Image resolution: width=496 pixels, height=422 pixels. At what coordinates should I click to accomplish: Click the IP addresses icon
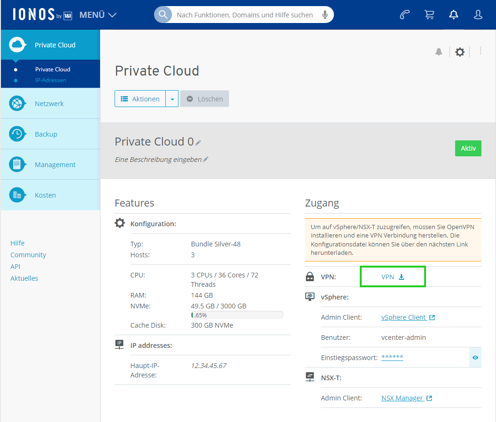[119, 344]
